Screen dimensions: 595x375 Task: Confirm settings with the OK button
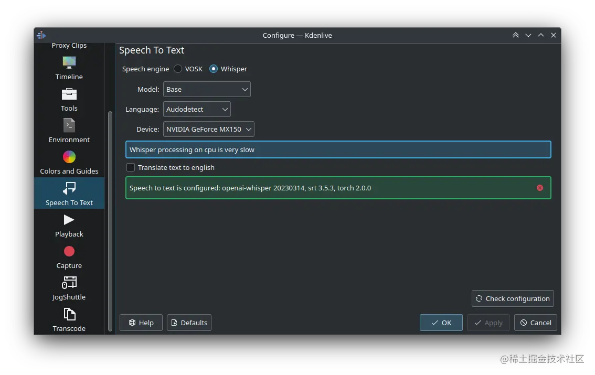[441, 323]
